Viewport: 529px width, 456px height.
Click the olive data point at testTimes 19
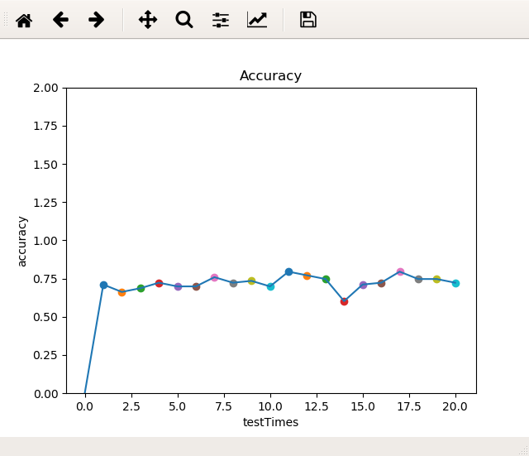click(437, 280)
